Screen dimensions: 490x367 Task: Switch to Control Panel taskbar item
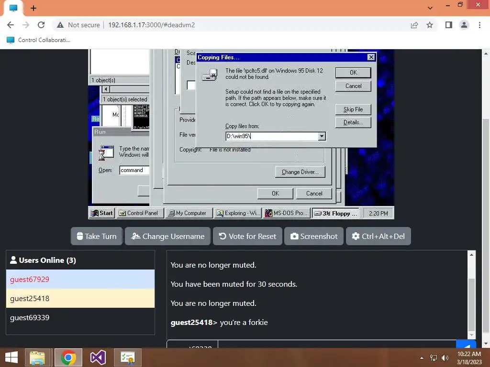(x=140, y=213)
